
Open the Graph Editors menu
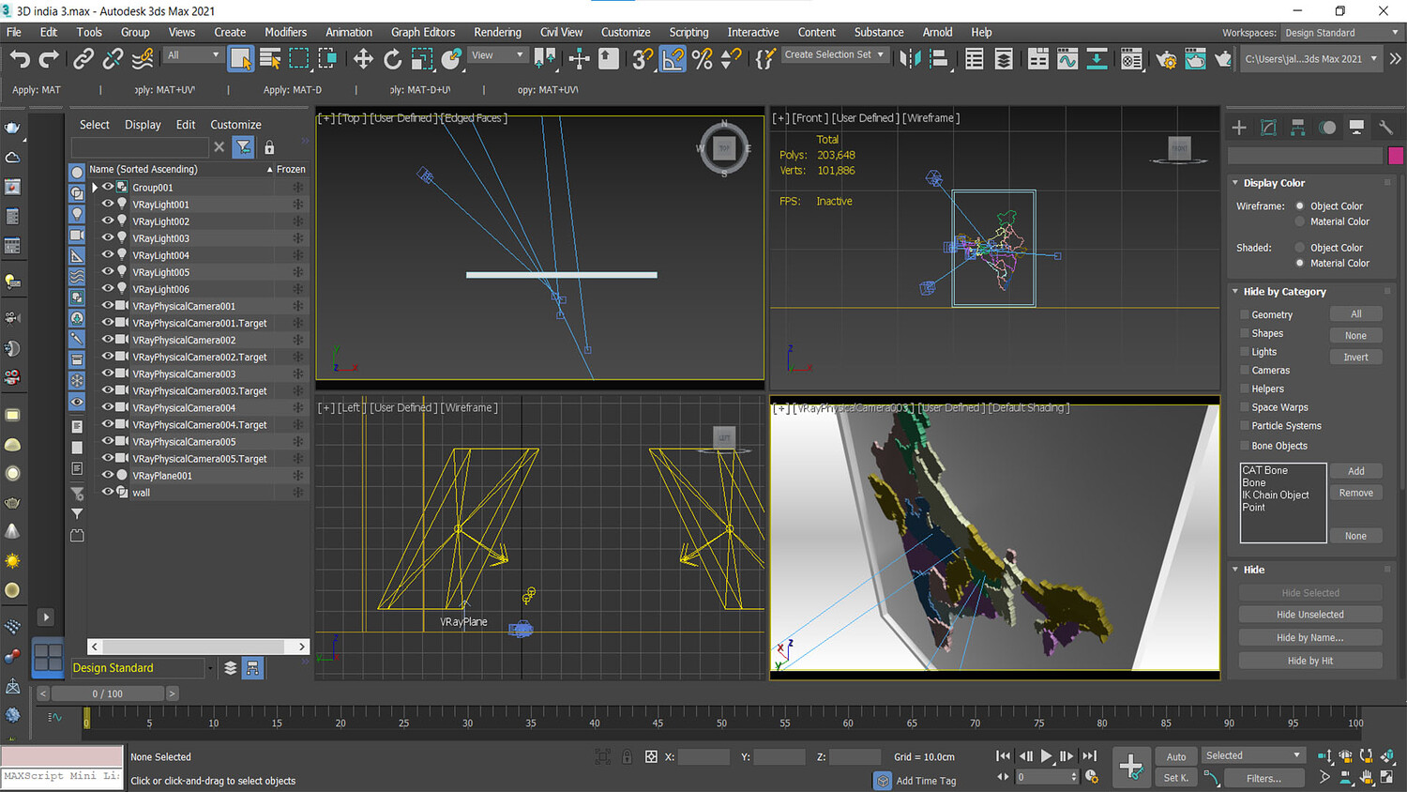(423, 32)
